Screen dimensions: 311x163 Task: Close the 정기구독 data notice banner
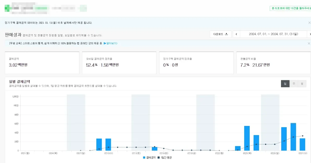tap(309, 23)
